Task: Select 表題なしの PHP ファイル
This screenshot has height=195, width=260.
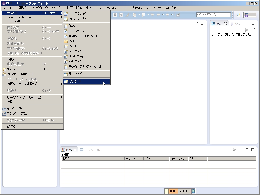Action: click(x=87, y=36)
